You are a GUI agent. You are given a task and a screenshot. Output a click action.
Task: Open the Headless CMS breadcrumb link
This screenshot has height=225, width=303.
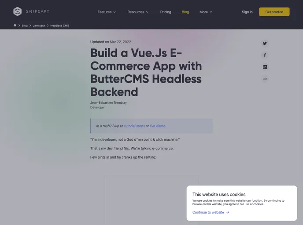click(x=59, y=25)
